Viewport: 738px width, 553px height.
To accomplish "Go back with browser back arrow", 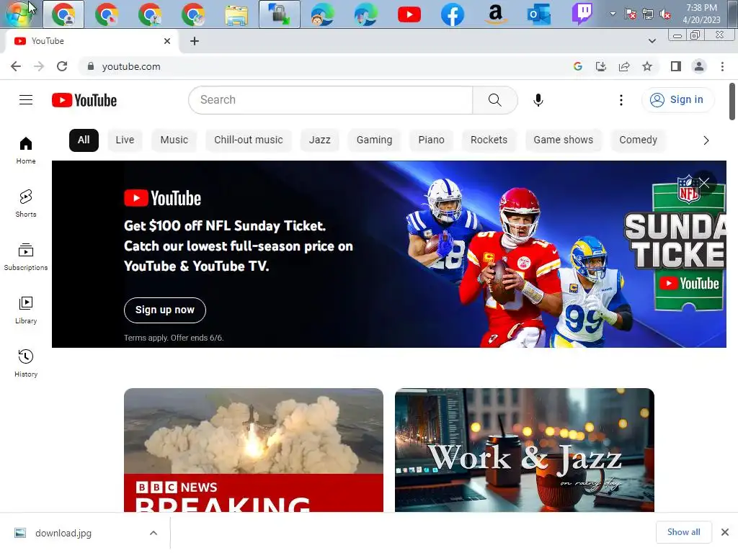I will tap(16, 66).
